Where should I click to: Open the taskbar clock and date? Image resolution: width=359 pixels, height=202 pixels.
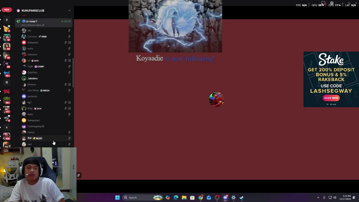345,198
